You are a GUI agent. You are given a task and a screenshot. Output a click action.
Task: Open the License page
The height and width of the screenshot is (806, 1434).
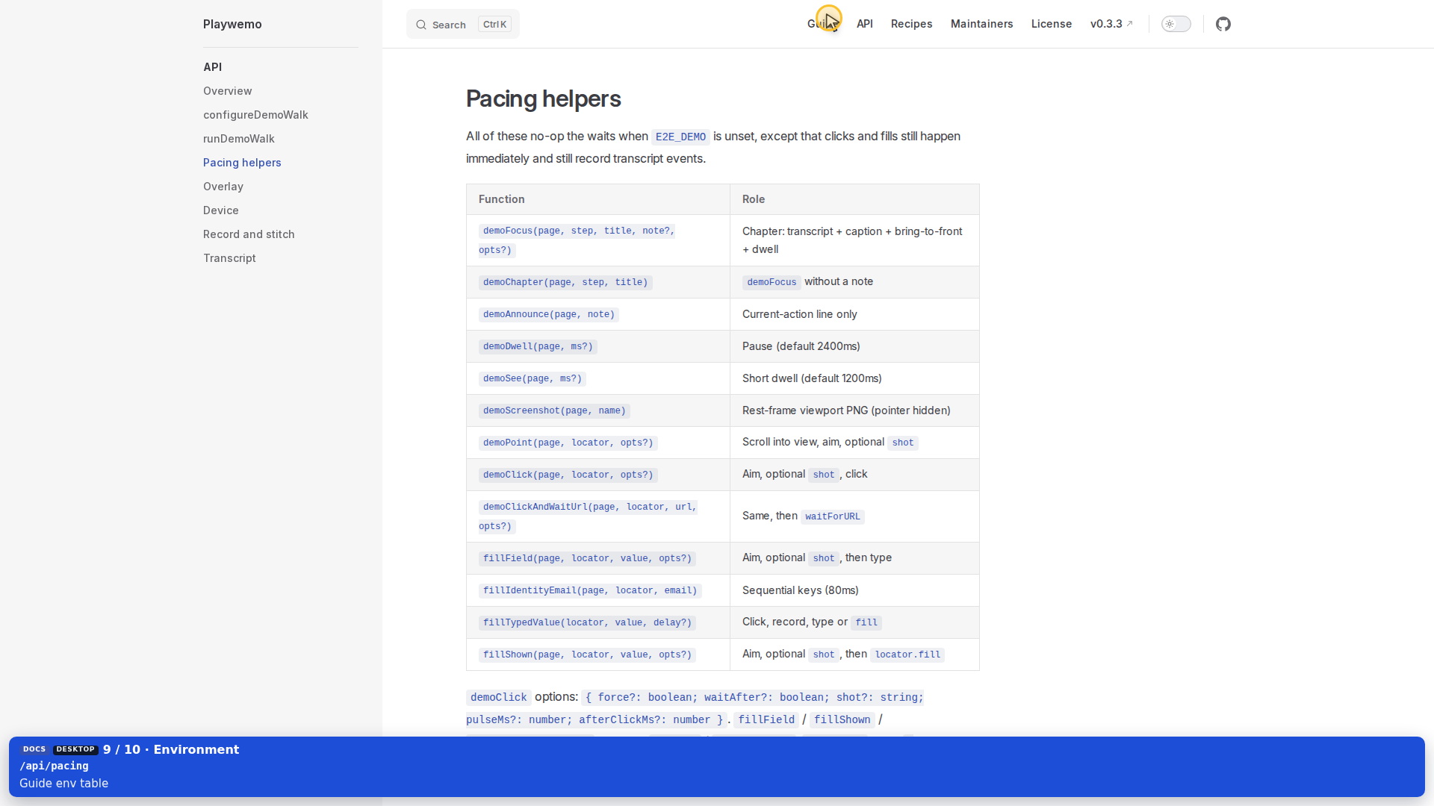click(x=1052, y=24)
